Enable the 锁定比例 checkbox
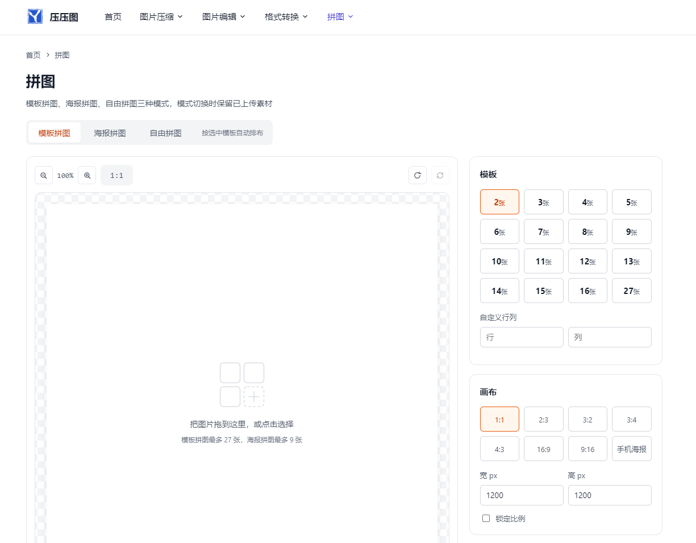Image resolution: width=696 pixels, height=543 pixels. [x=486, y=518]
